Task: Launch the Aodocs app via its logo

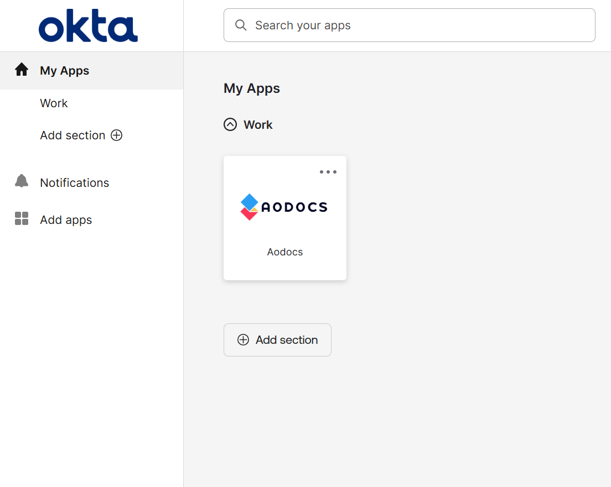Action: tap(284, 207)
